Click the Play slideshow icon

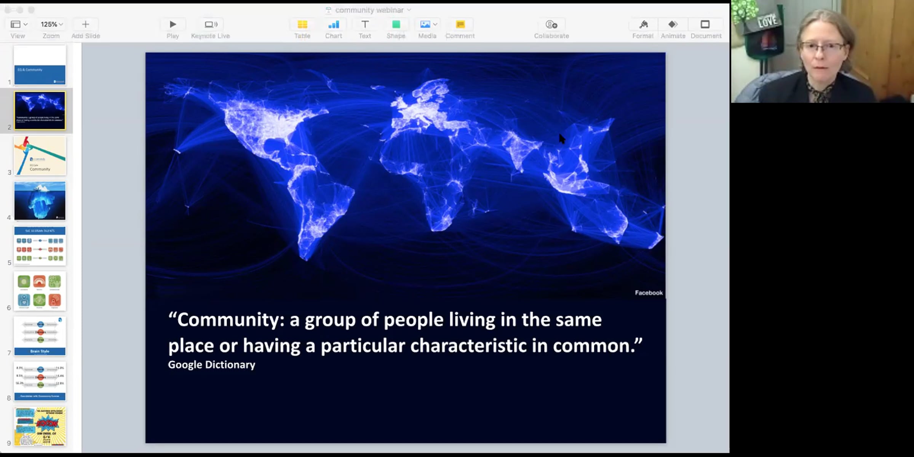[x=173, y=25]
